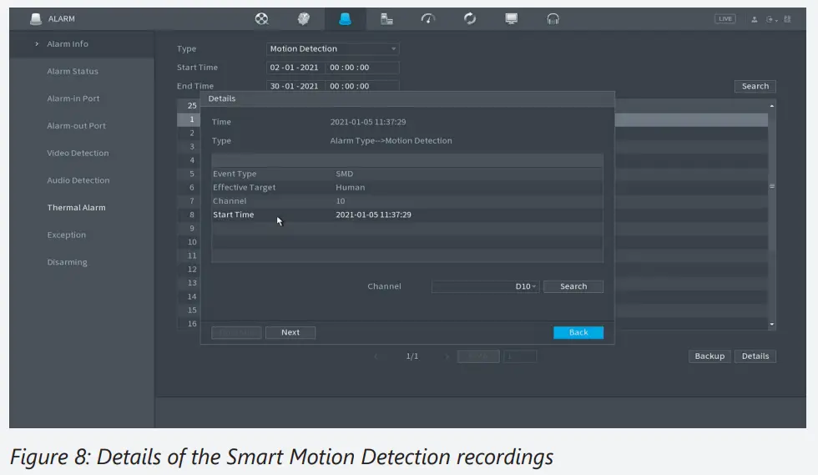
Task: Open the video playback reel icon
Action: pyautogui.click(x=262, y=18)
